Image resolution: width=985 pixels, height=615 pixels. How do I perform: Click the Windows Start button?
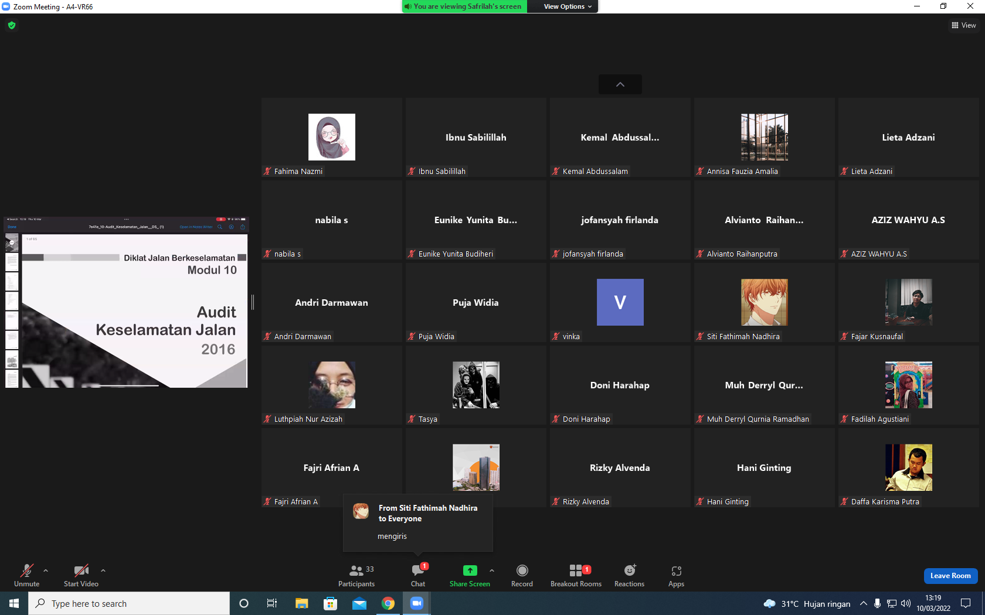pyautogui.click(x=14, y=603)
